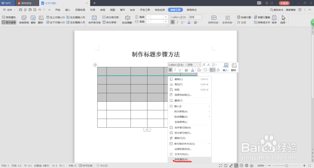Open ribbon 四号 font size dropdown
Image resolution: width=314 pixels, height=168 pixels.
click(x=202, y=17)
